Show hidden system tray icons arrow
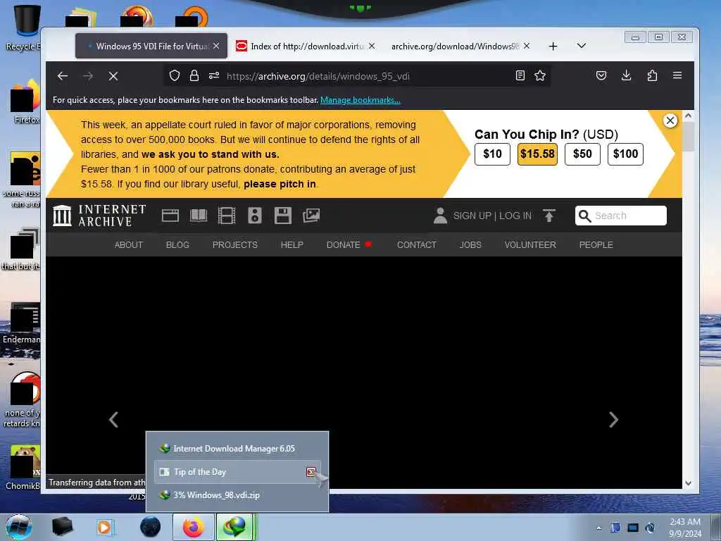 tap(598, 528)
